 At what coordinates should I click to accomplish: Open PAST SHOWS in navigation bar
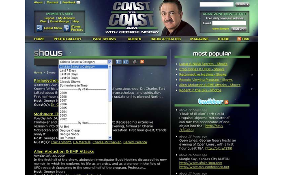[104, 39]
